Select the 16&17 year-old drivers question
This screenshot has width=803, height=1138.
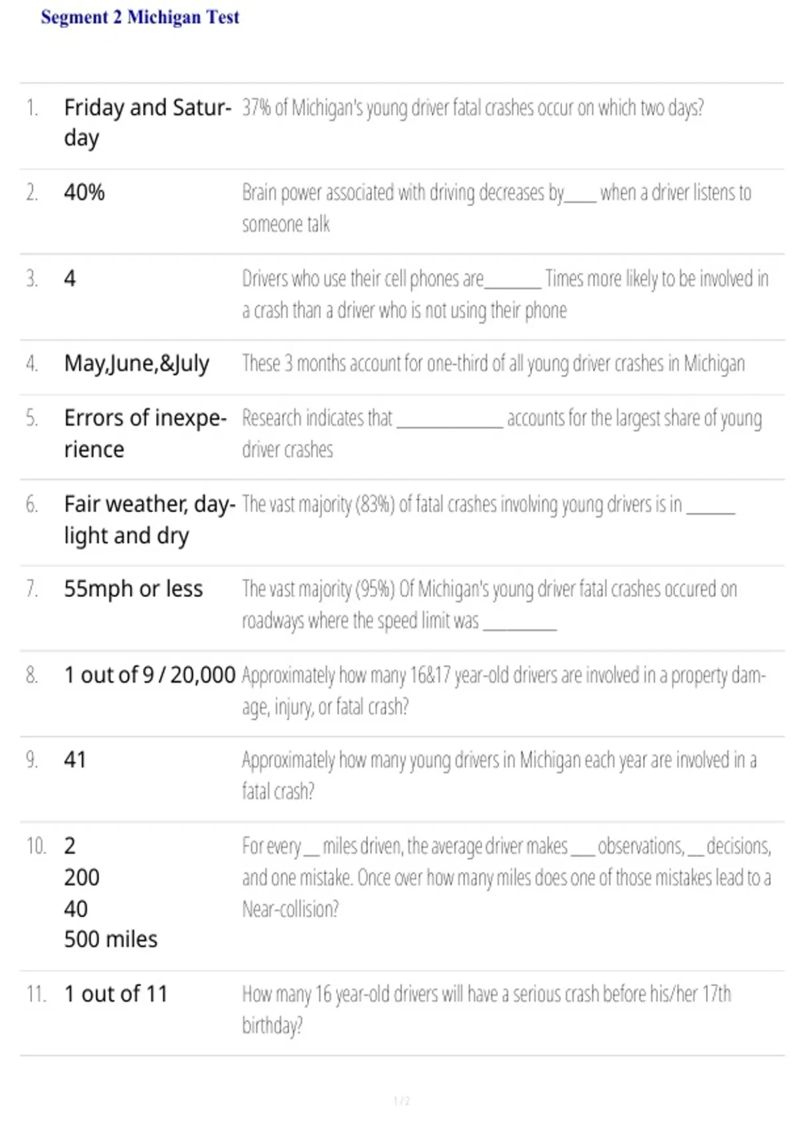click(504, 691)
